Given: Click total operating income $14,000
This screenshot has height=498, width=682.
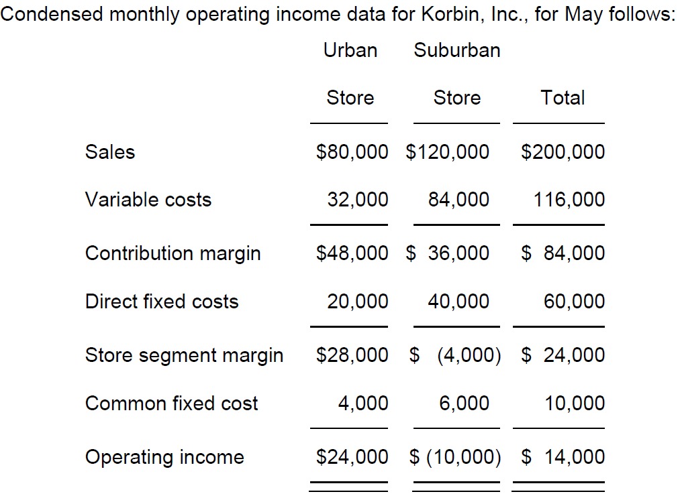Looking at the screenshot, I should point(563,457).
